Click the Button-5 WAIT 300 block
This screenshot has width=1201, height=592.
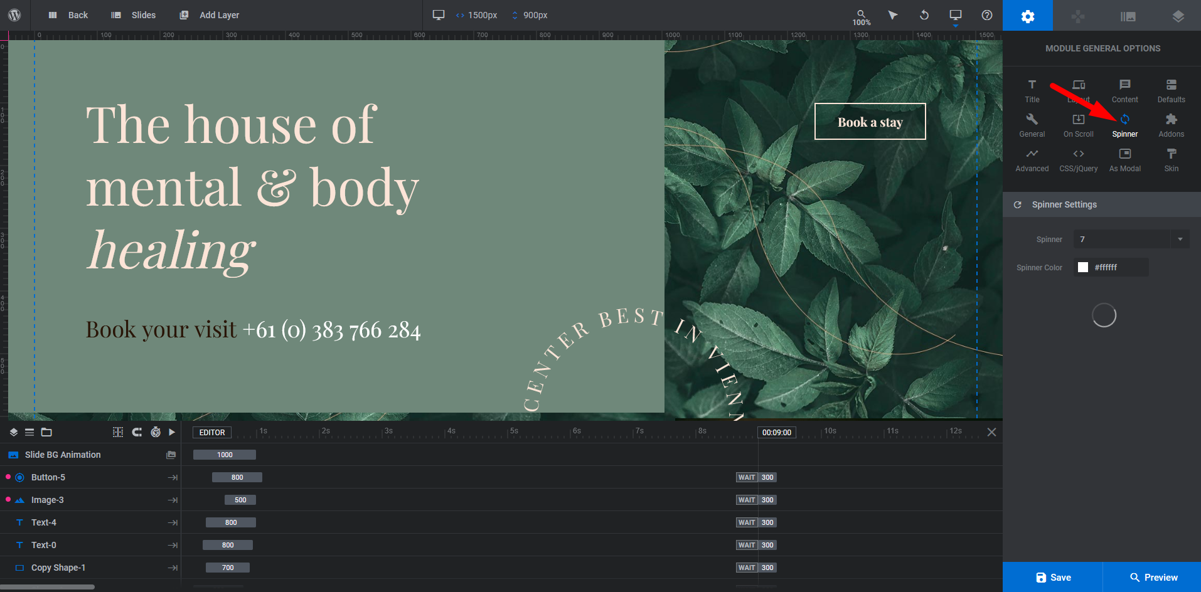pyautogui.click(x=756, y=477)
